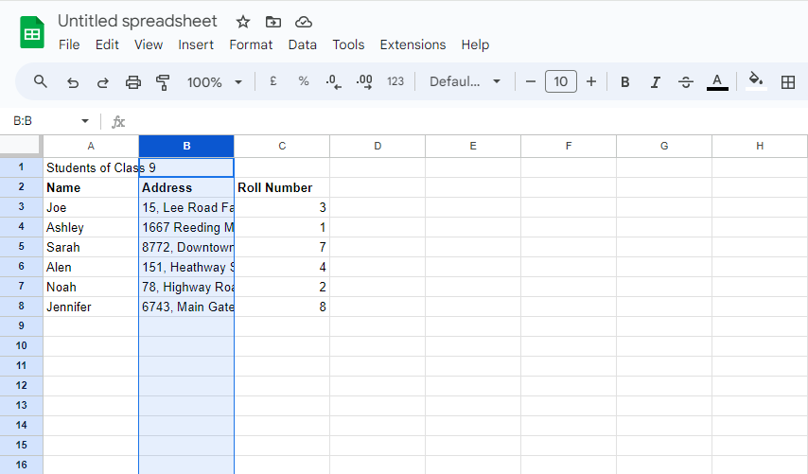
Task: Open the 100% zoom dropdown
Action: point(215,82)
